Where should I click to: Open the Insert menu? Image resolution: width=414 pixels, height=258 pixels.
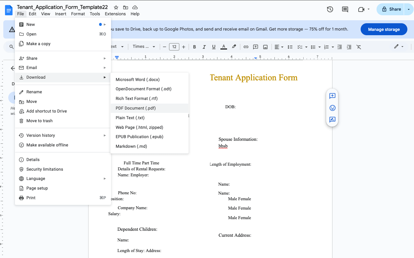61,14
